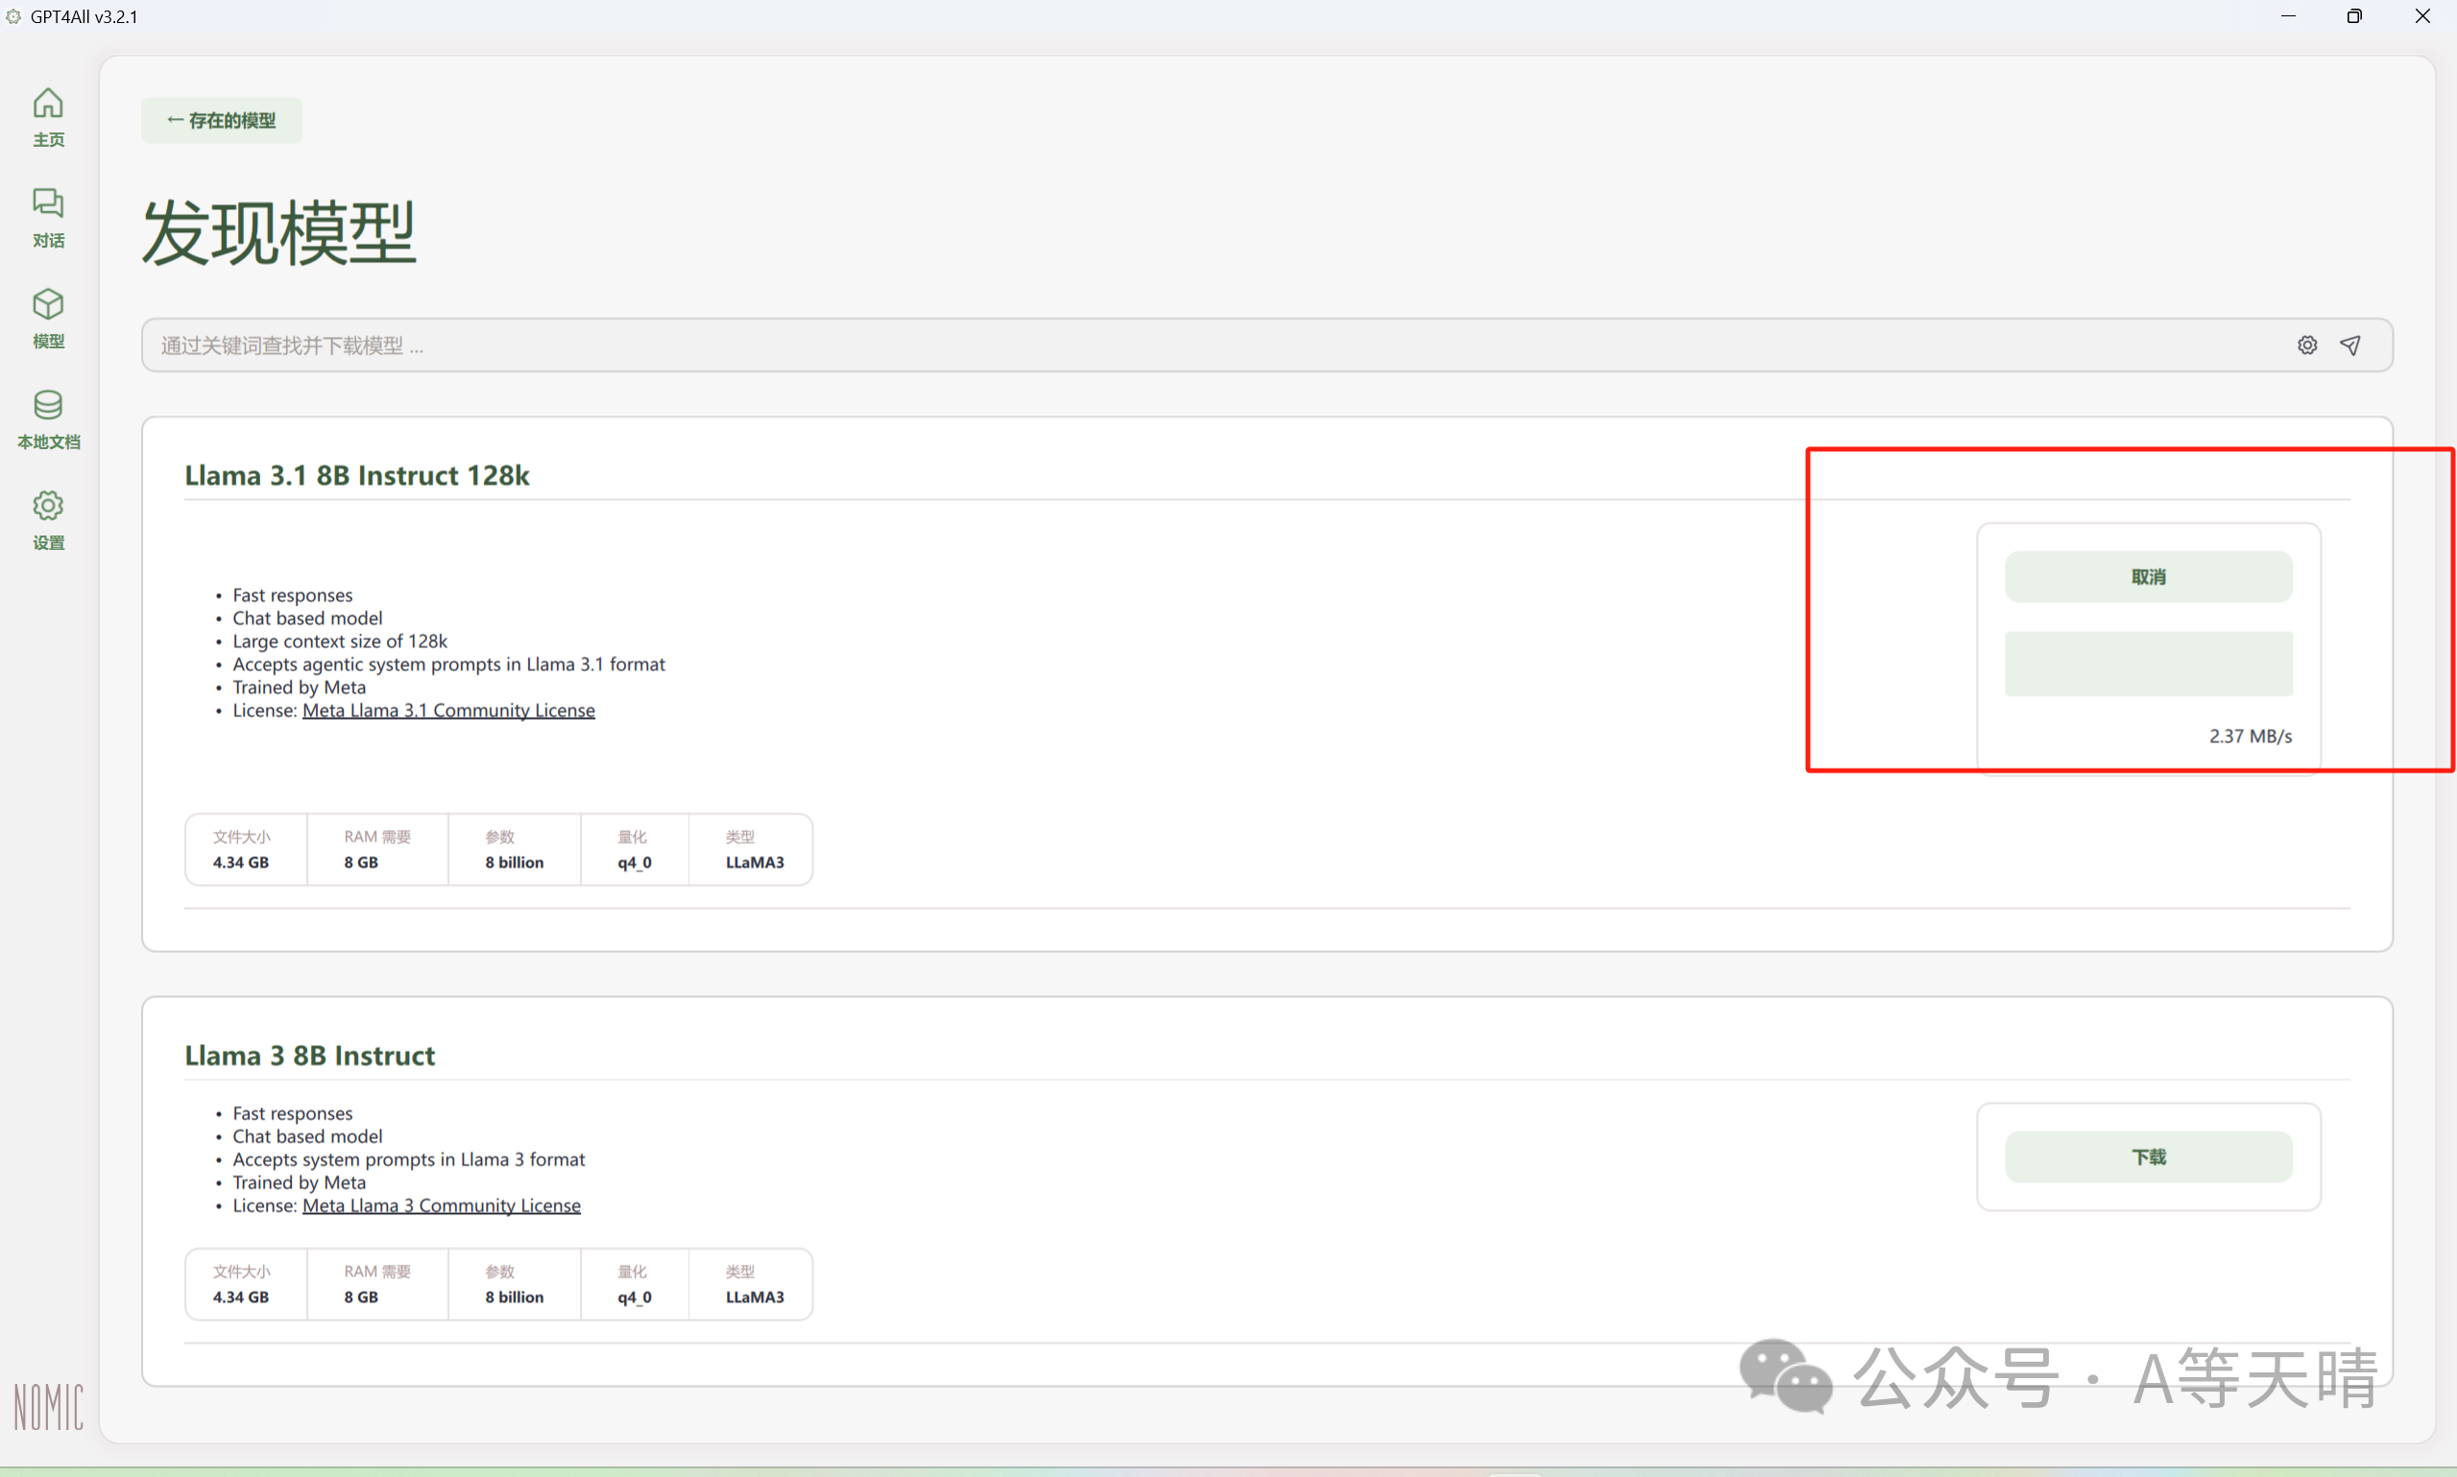Download the Llama 3 8B Instruct model
Screen dimensions: 2457x1477
2148,1156
